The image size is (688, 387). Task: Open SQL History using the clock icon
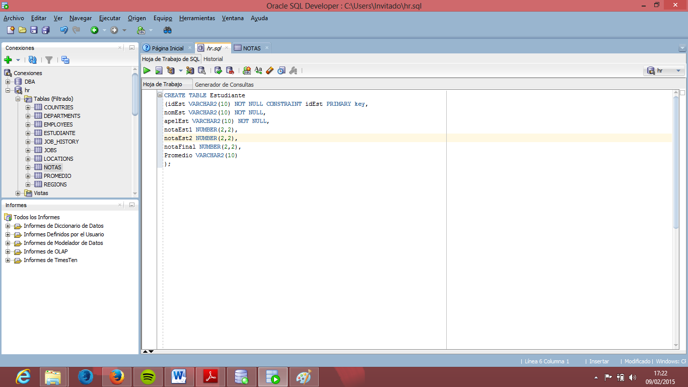(x=281, y=71)
